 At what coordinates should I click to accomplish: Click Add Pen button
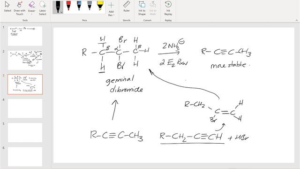pyautogui.click(x=111, y=9)
